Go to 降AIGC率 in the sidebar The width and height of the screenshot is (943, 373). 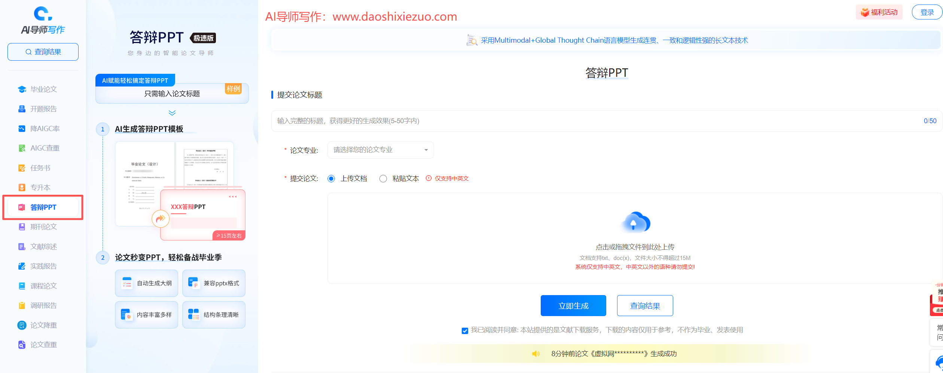[45, 128]
